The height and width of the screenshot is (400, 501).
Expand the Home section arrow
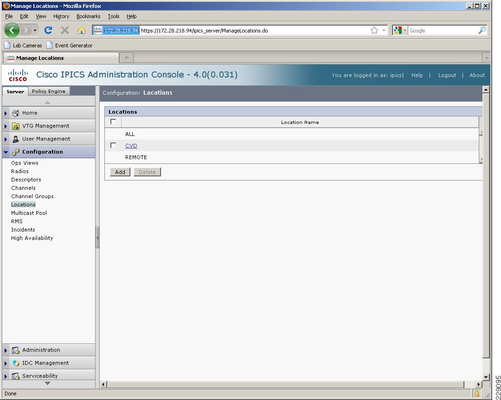point(6,113)
